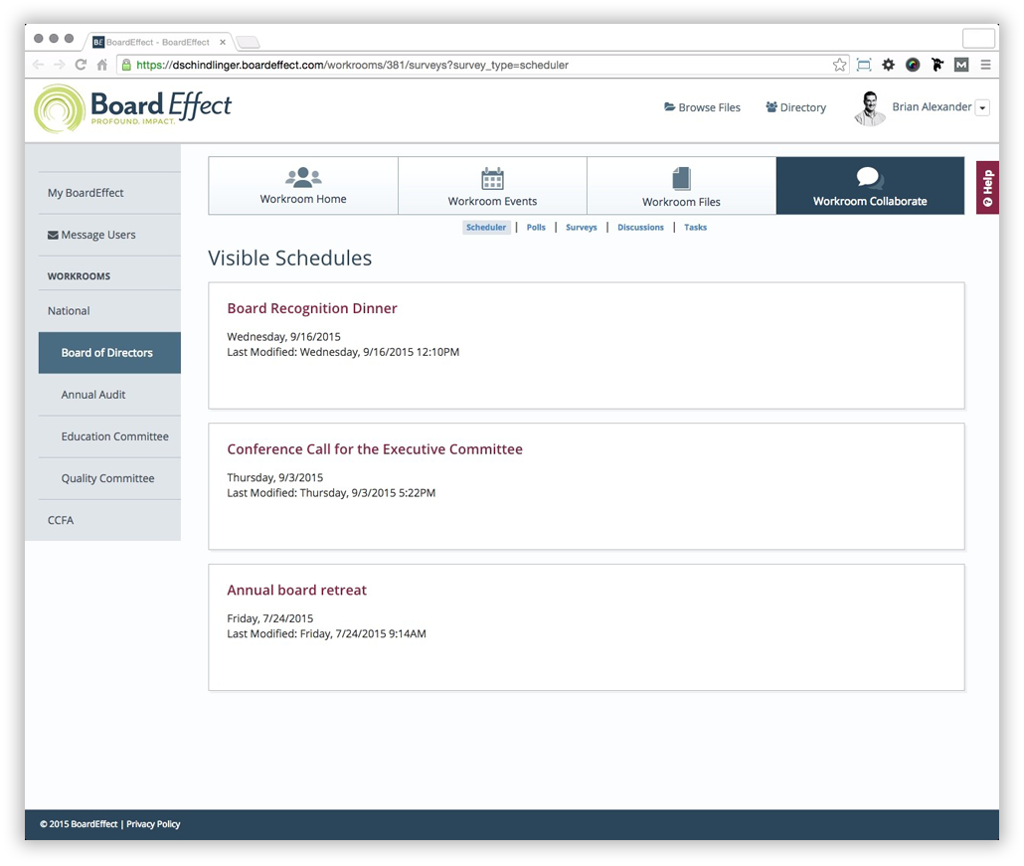
Task: Click the Message Users envelope icon
Action: tap(52, 234)
